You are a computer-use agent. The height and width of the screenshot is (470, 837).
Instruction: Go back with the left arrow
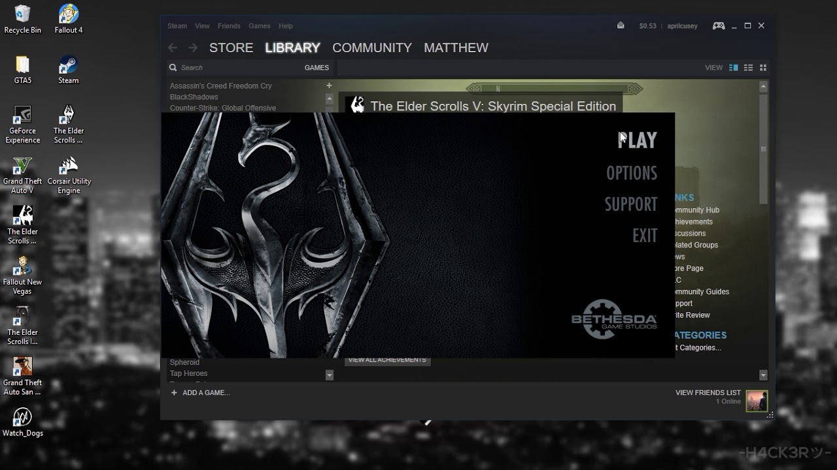click(173, 48)
